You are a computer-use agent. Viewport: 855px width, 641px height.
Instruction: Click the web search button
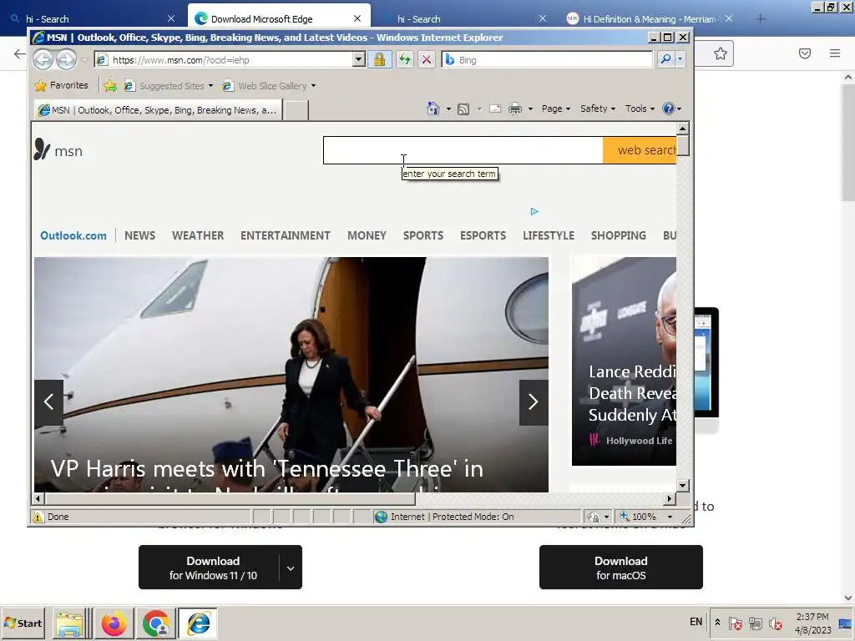[x=639, y=150]
